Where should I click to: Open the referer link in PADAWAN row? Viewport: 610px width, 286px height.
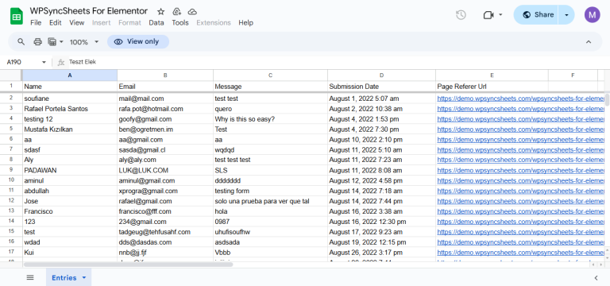pos(520,171)
